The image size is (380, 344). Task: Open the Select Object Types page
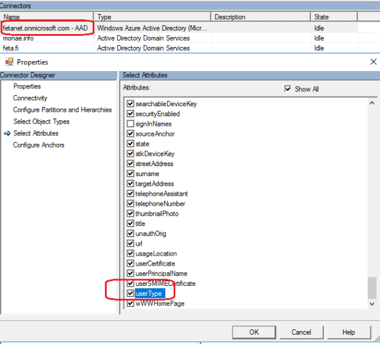pos(41,122)
